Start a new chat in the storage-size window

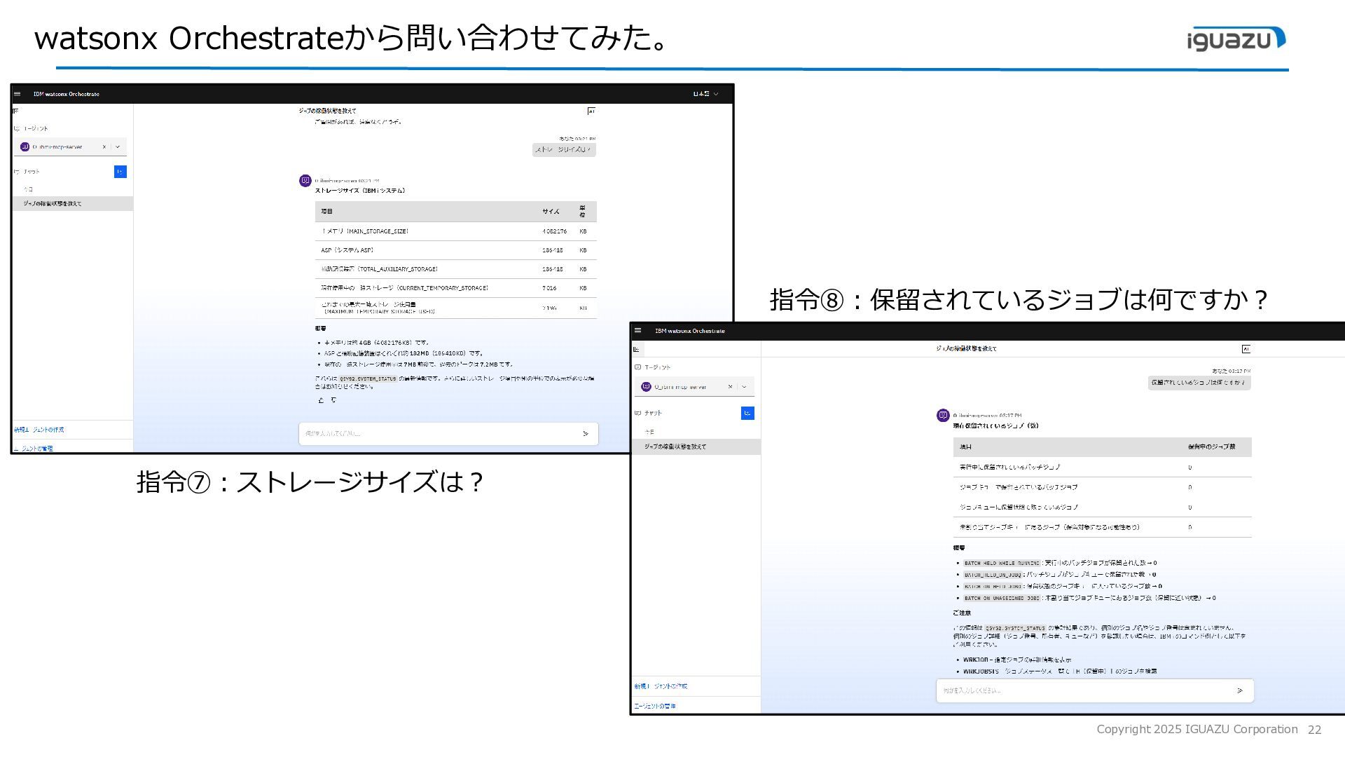click(120, 172)
